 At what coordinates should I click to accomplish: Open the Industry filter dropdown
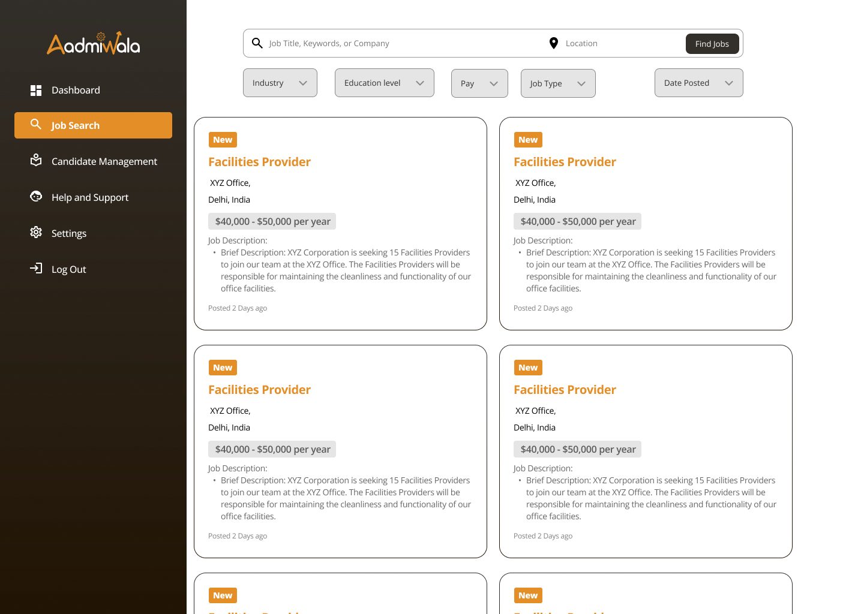(x=280, y=83)
